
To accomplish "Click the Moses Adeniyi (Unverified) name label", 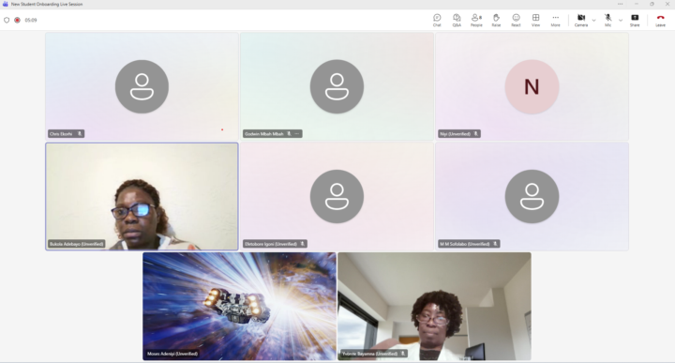I will (x=172, y=354).
